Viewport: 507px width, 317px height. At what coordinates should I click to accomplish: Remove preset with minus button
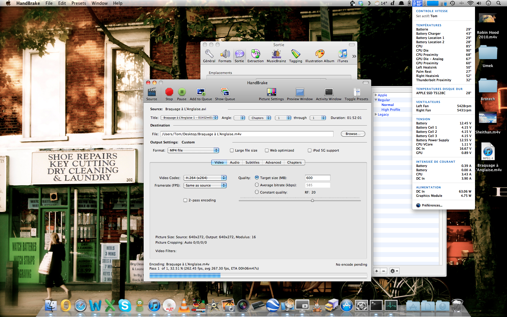[384, 271]
